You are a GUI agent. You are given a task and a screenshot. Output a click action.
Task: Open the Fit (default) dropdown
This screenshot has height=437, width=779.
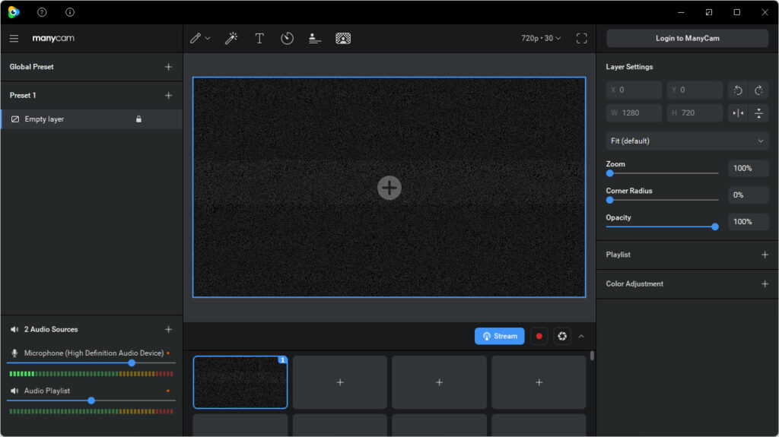(x=687, y=141)
